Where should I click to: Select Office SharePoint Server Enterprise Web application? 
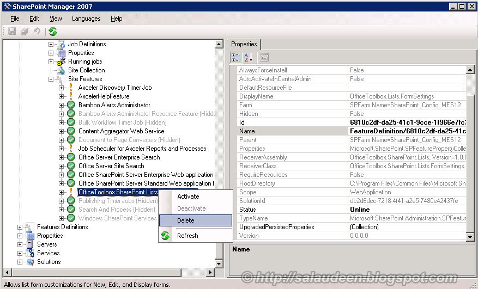click(x=146, y=175)
